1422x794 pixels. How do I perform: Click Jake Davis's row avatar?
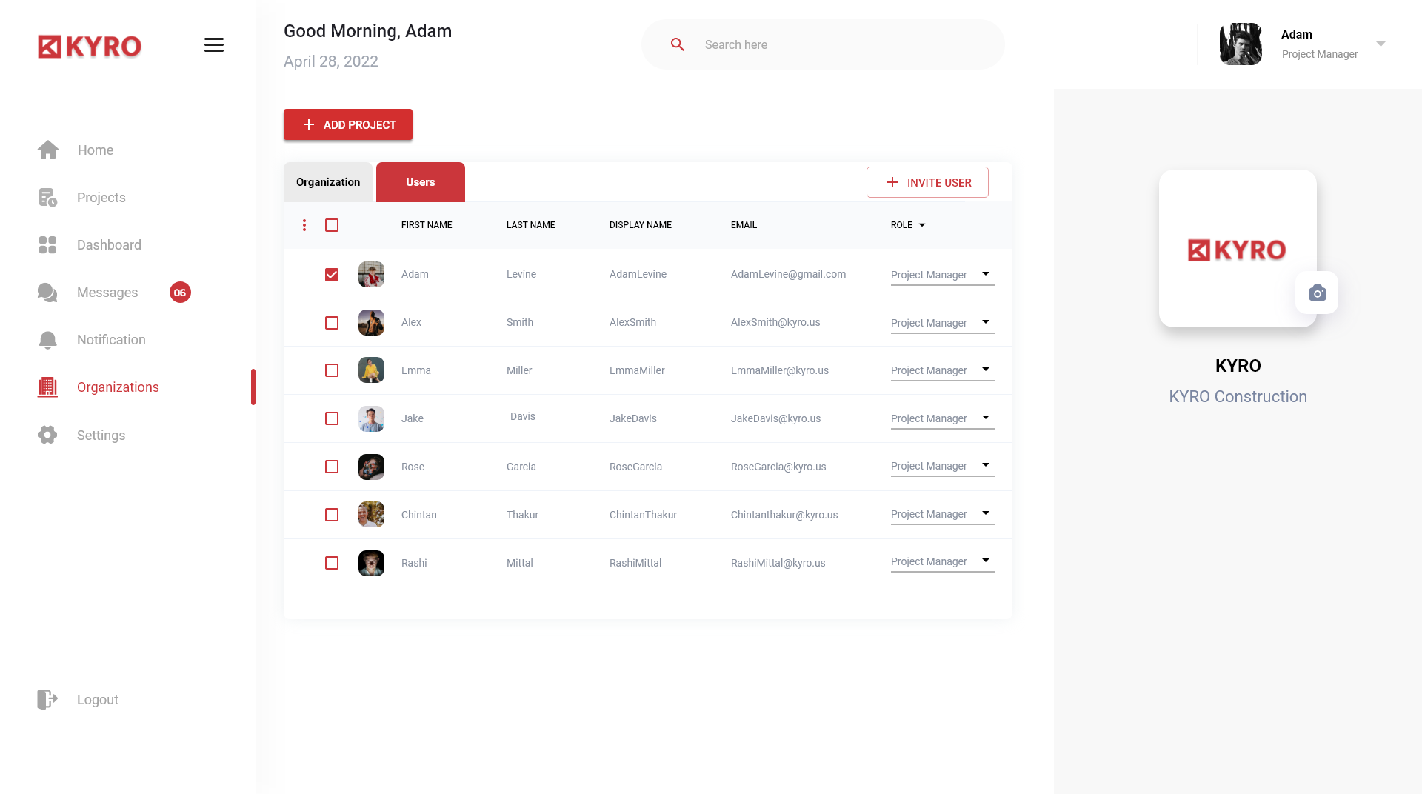pos(371,418)
